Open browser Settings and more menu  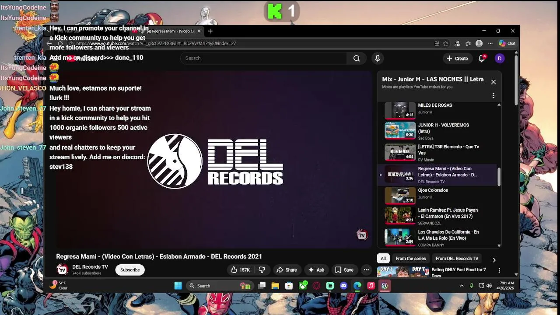[490, 43]
